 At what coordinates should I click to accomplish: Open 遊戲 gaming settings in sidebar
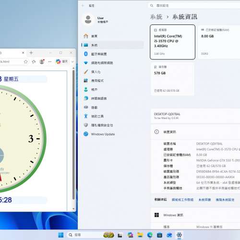tap(112, 108)
